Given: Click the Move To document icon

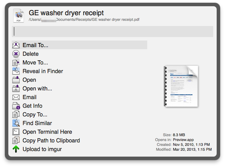Looking at the screenshot, I should [16, 62].
